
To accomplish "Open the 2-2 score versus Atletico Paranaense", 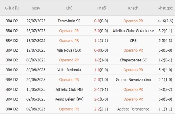I will point(97,109).
